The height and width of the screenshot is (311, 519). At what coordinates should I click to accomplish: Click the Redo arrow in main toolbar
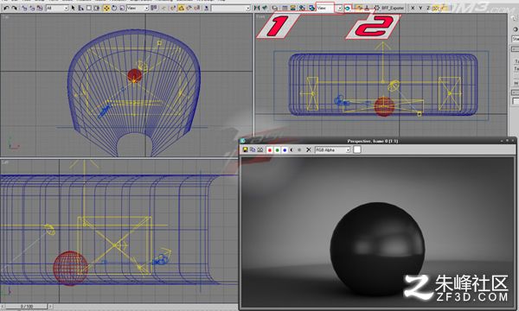[14, 8]
